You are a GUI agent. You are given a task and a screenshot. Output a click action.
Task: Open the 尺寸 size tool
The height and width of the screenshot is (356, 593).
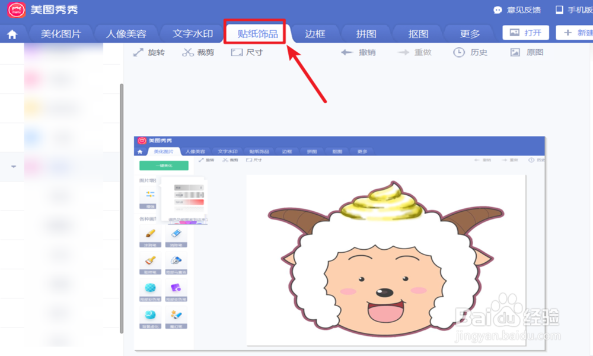point(247,53)
